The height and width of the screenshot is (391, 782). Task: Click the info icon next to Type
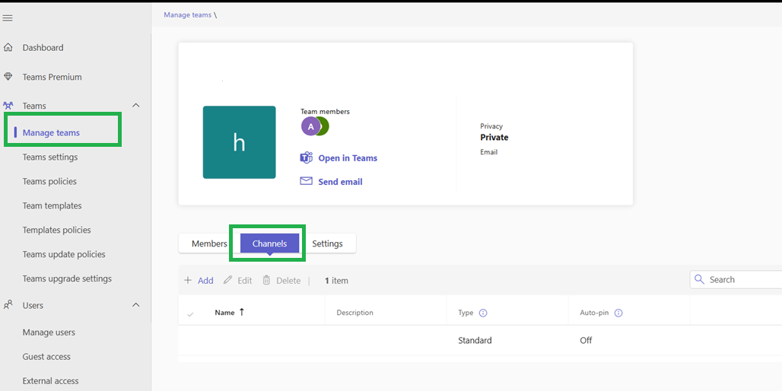point(483,313)
